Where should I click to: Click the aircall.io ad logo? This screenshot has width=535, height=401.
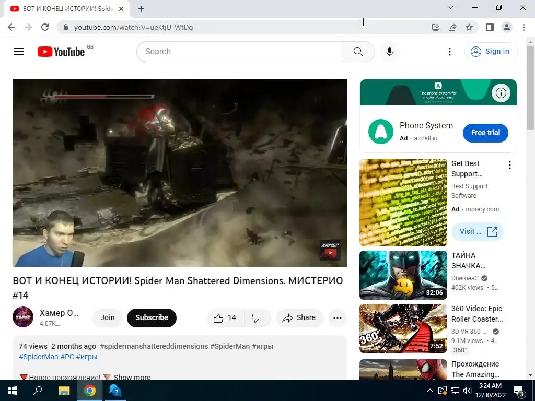pos(381,132)
